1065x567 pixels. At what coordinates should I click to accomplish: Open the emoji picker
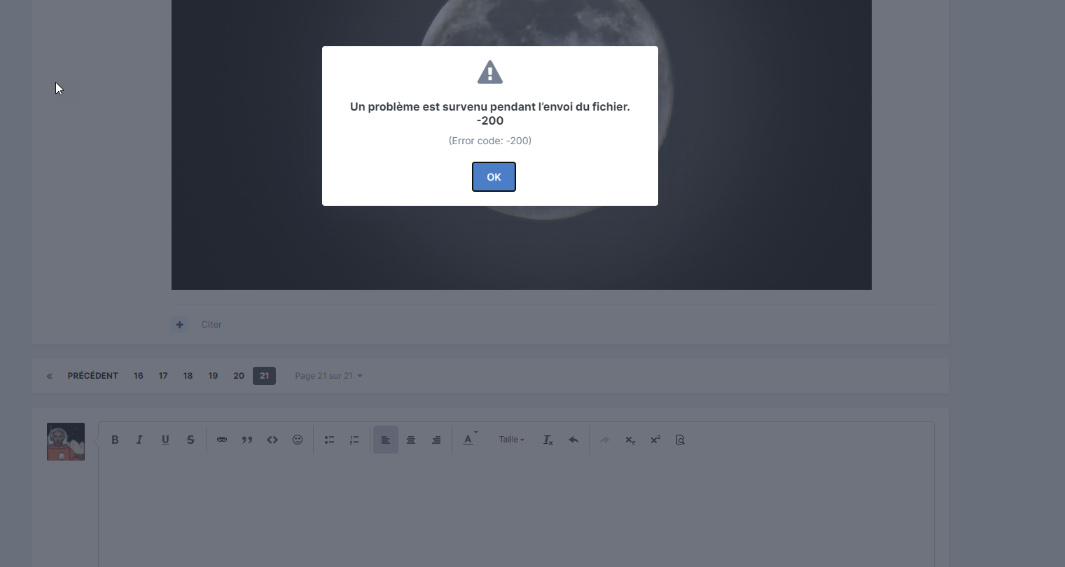[x=298, y=440]
